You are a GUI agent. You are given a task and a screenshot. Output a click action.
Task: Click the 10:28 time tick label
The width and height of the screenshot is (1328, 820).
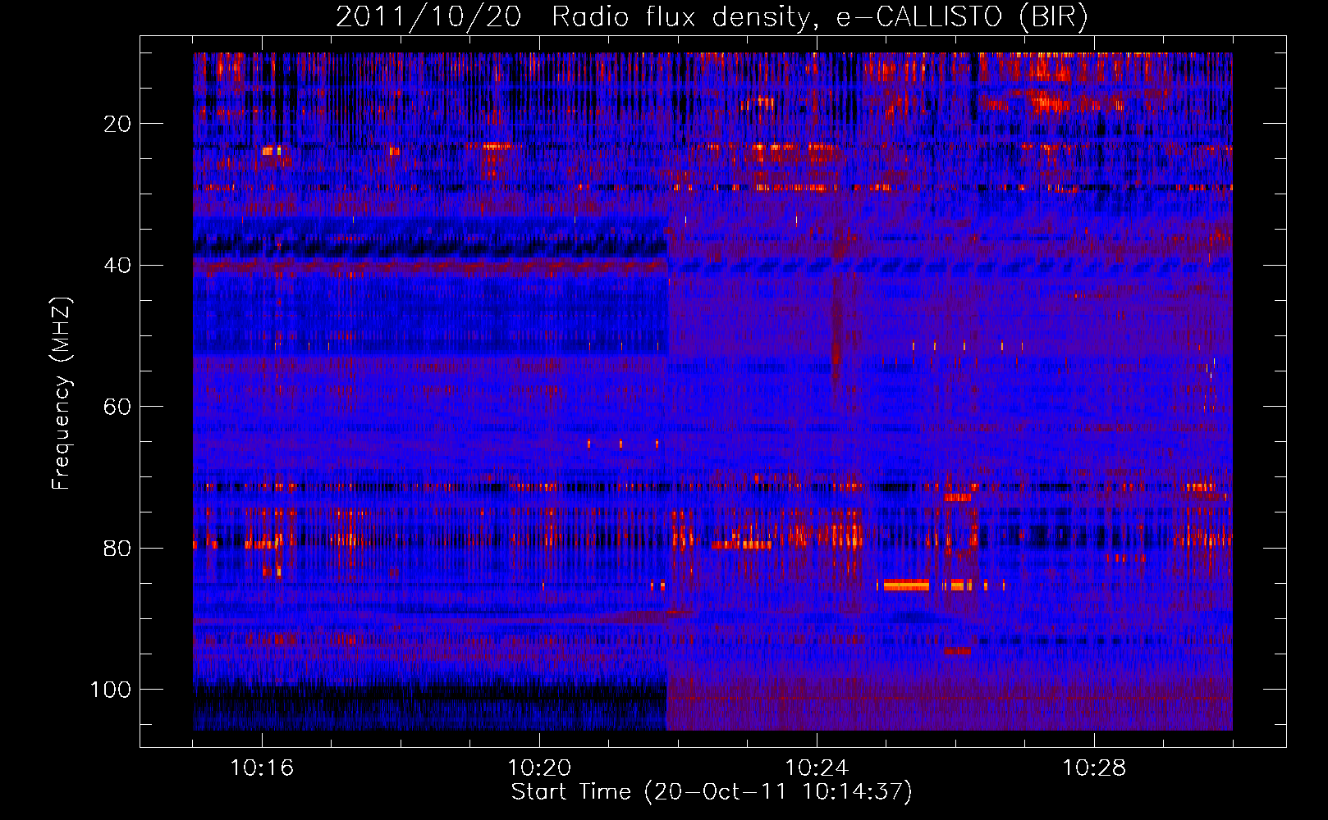pos(1094,768)
